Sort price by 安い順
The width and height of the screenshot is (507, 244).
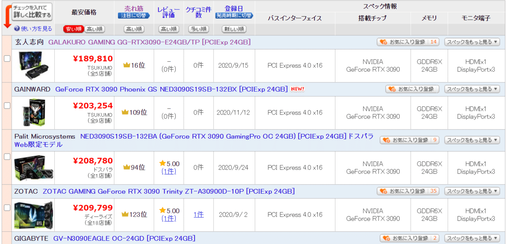point(74,29)
